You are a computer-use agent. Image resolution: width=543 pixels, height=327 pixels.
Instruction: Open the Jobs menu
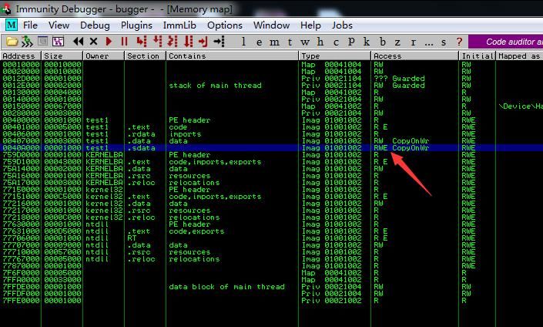coord(342,25)
